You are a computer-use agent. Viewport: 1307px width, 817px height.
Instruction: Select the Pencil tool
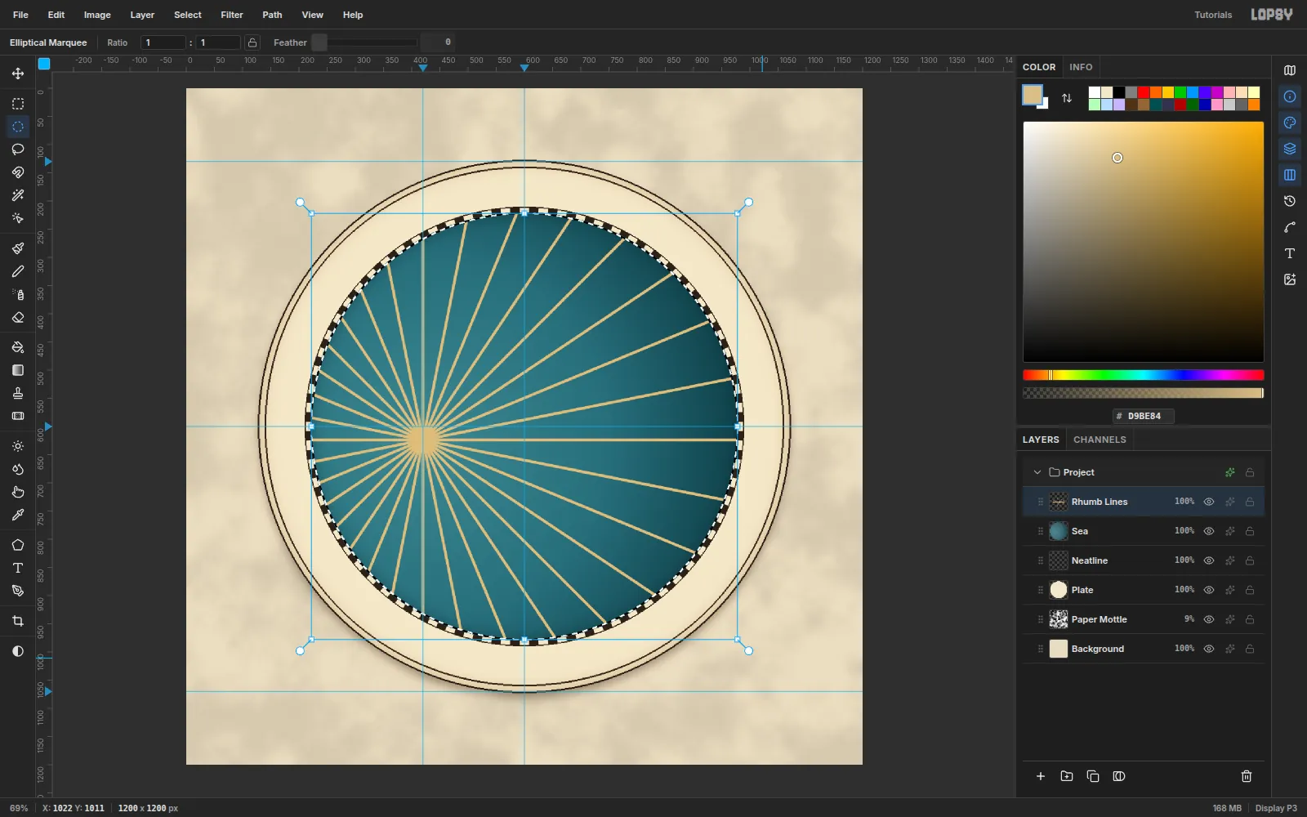click(18, 271)
